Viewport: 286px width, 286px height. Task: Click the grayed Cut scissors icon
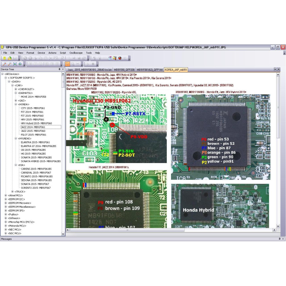(x=35, y=58)
